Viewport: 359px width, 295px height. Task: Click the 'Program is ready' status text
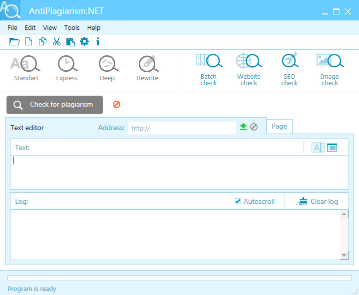[x=32, y=289]
